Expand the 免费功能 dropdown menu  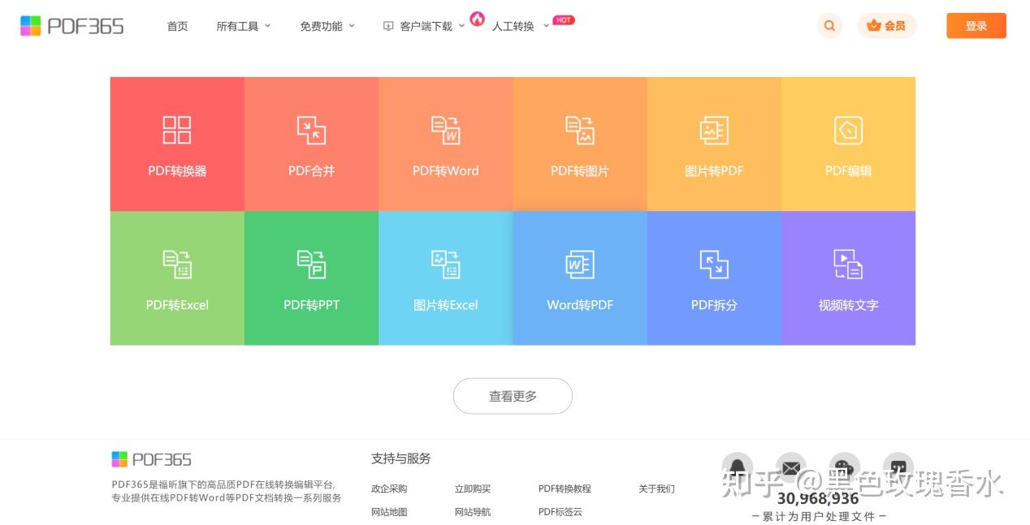pos(327,26)
